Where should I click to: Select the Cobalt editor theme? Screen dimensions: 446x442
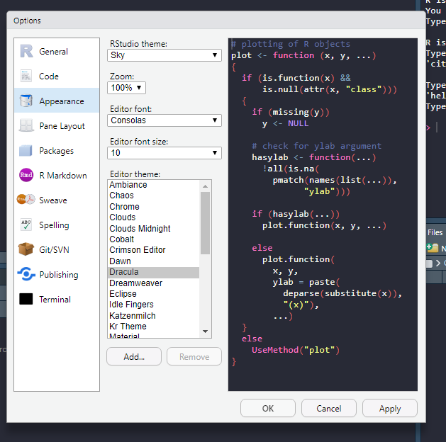tap(154, 239)
